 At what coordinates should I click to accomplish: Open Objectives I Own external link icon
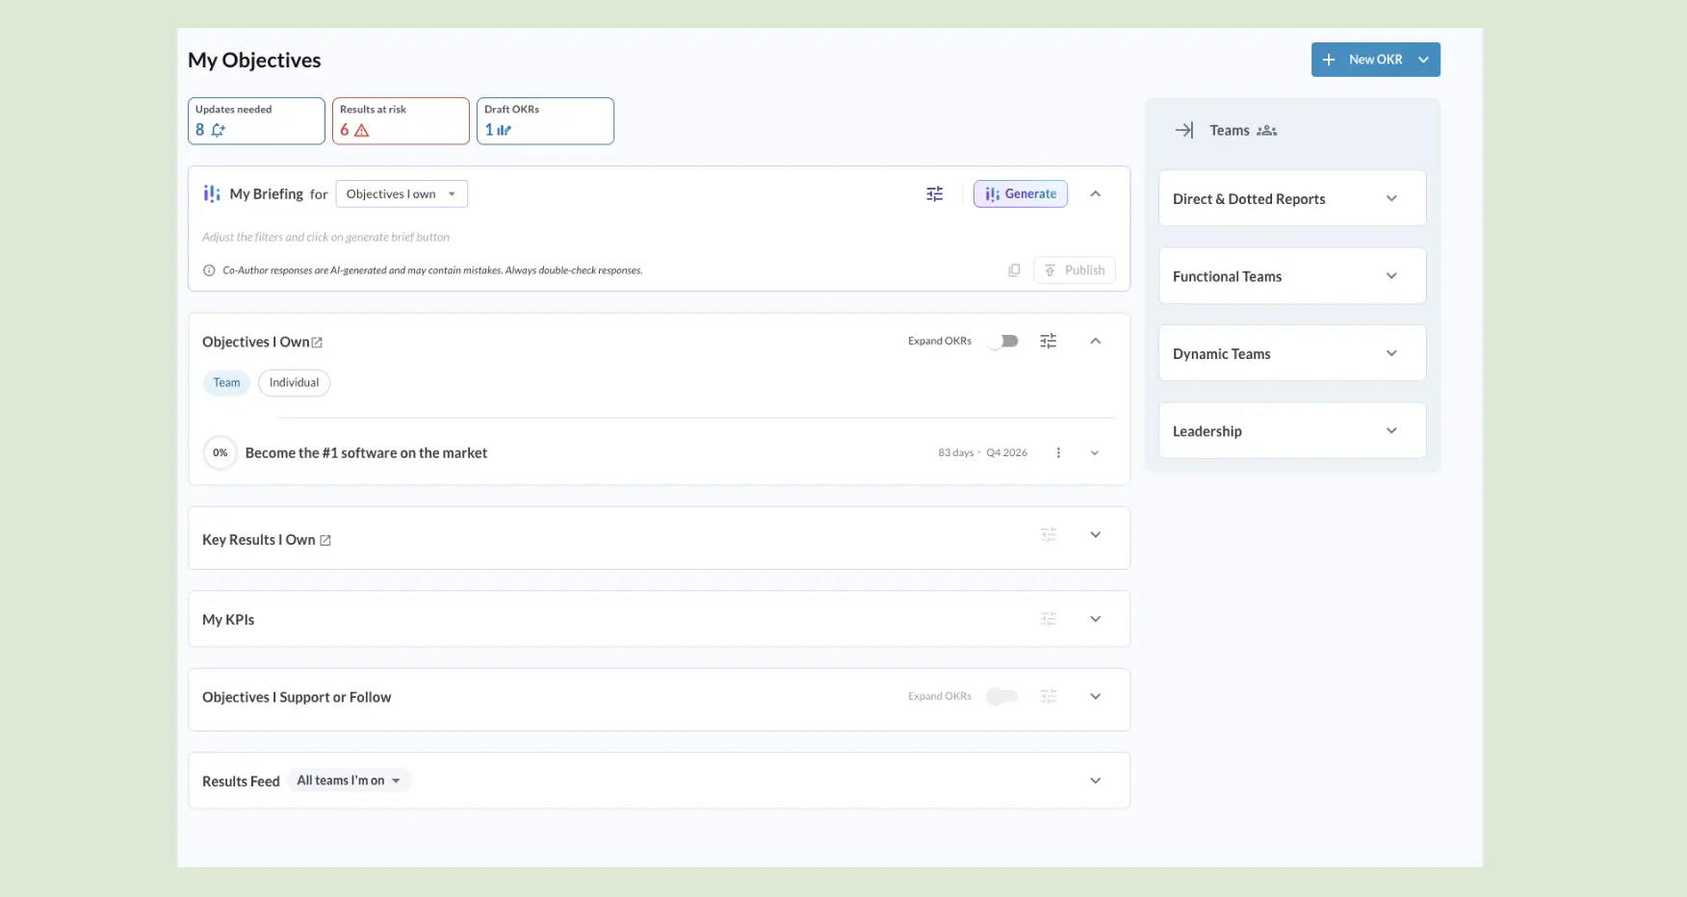click(x=317, y=343)
